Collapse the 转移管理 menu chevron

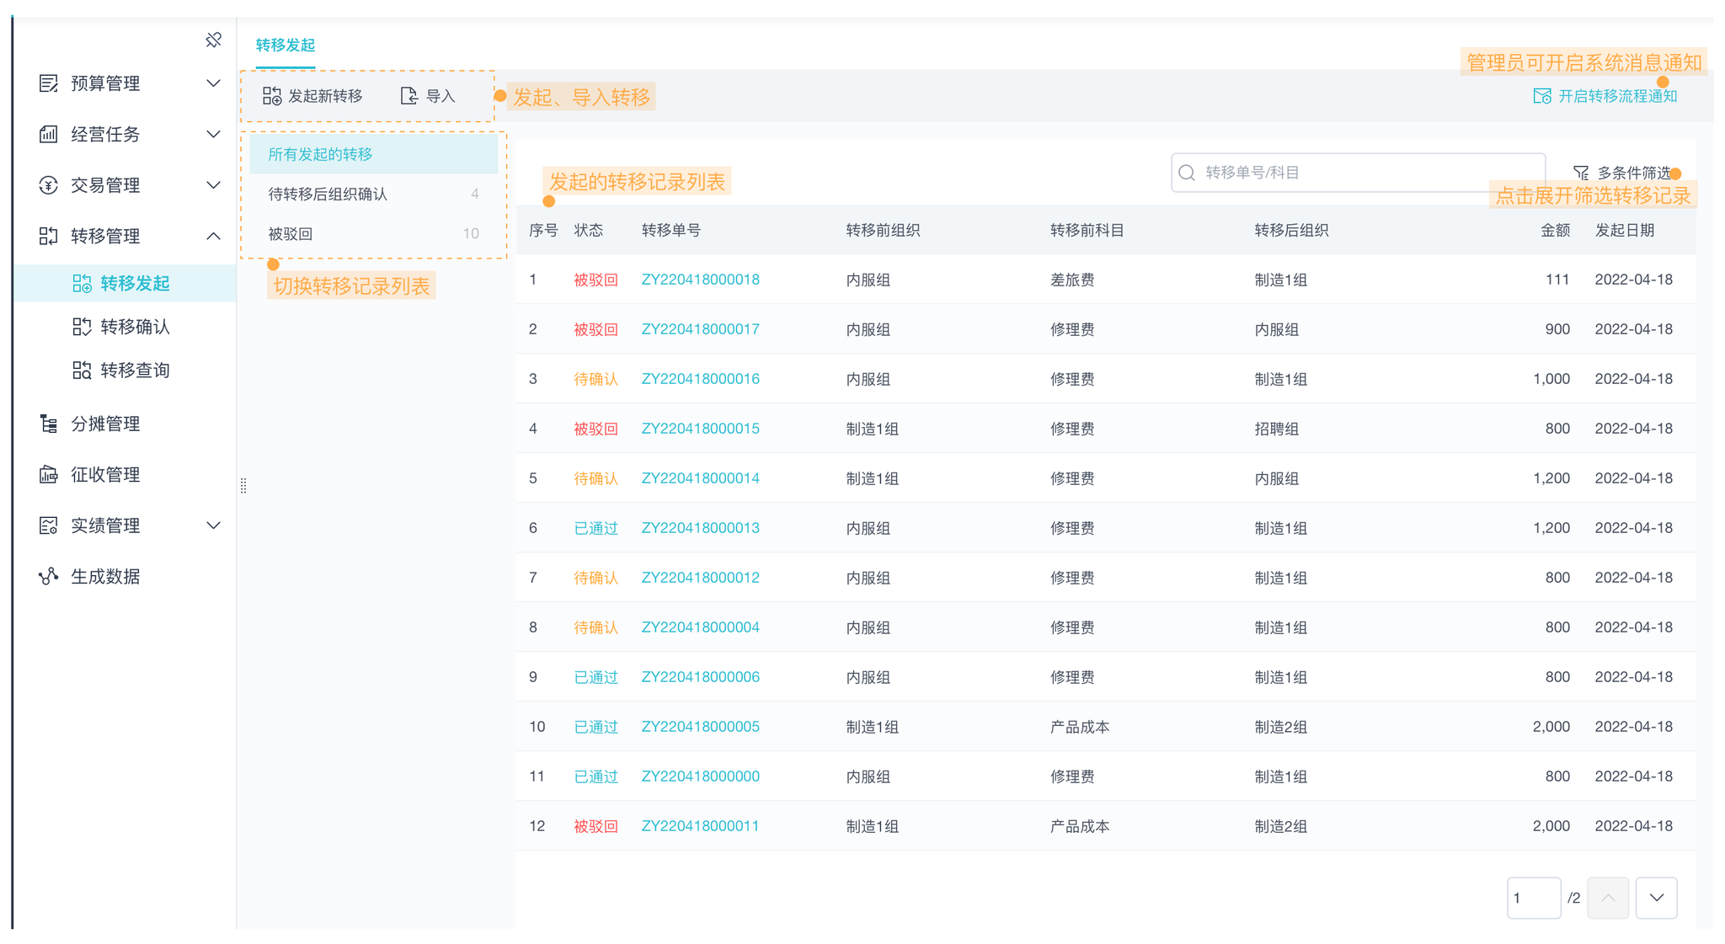(x=213, y=236)
